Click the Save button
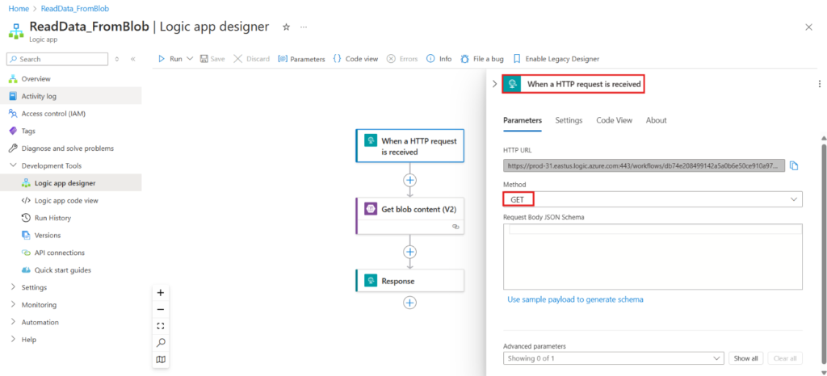 point(212,59)
